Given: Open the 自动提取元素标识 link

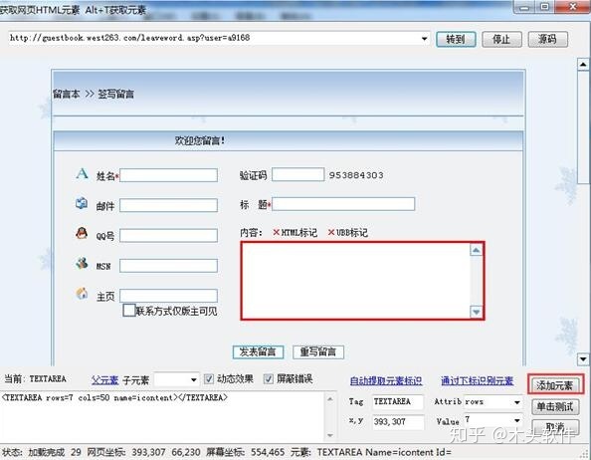Looking at the screenshot, I should (386, 380).
